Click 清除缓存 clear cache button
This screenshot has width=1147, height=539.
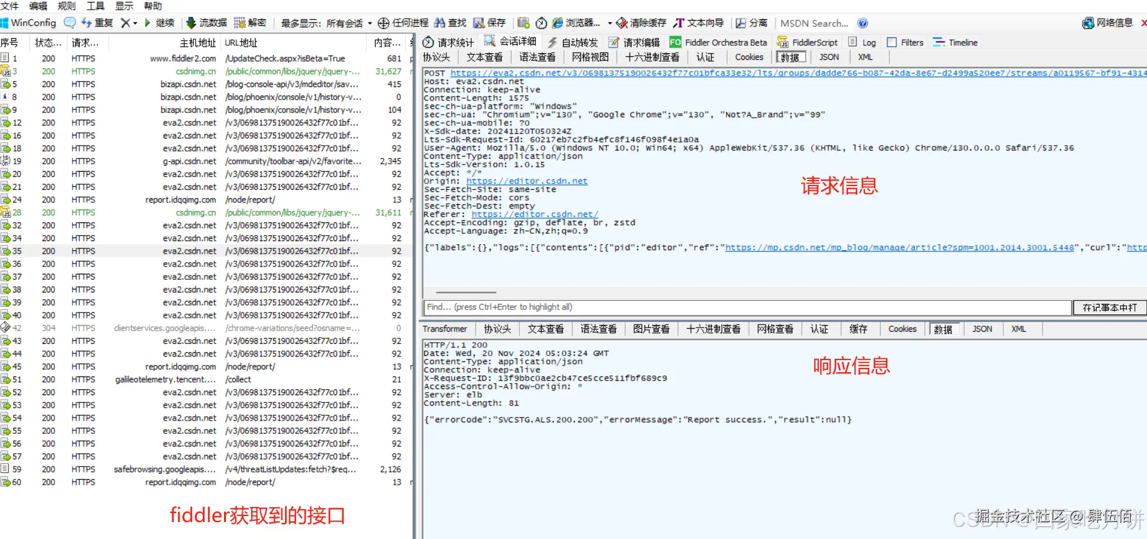coord(641,23)
